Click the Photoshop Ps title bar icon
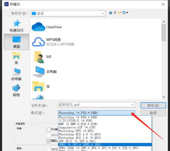The height and width of the screenshot is (151, 170). [6, 4]
